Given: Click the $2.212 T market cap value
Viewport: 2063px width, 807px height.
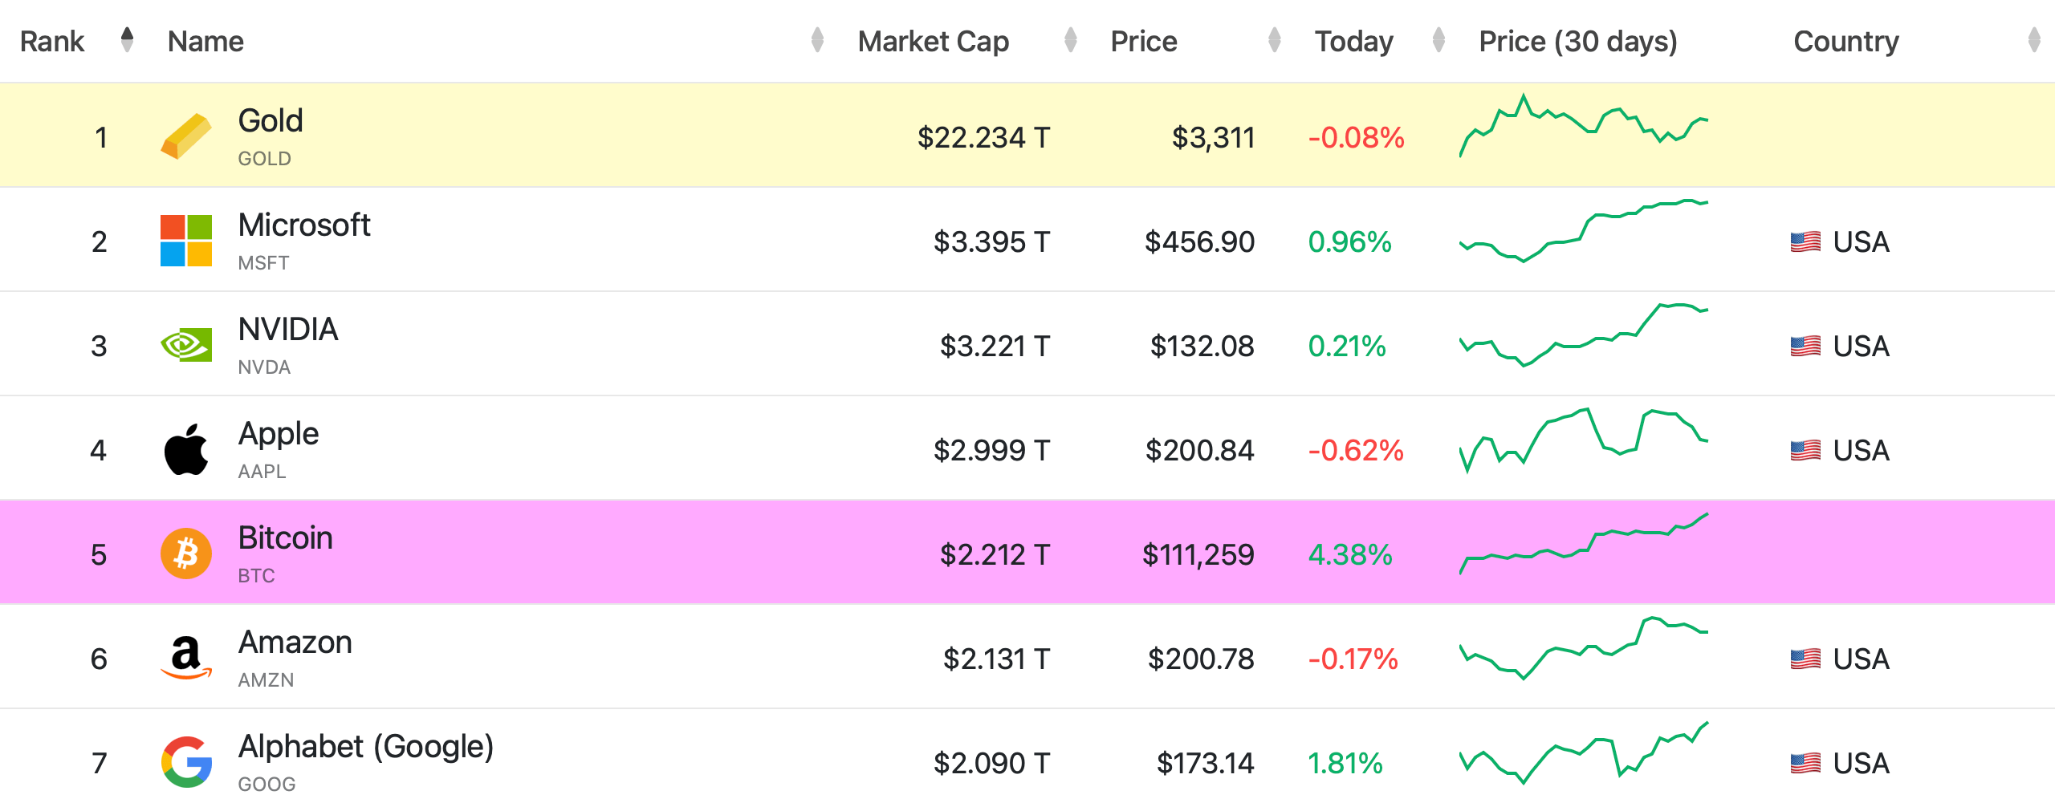Looking at the screenshot, I should [x=995, y=554].
